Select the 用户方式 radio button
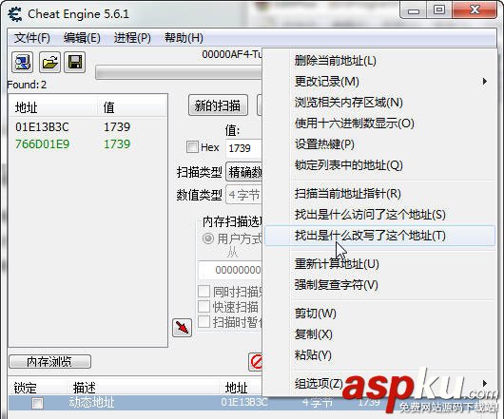Viewport: 504px width, 419px height. [208, 238]
